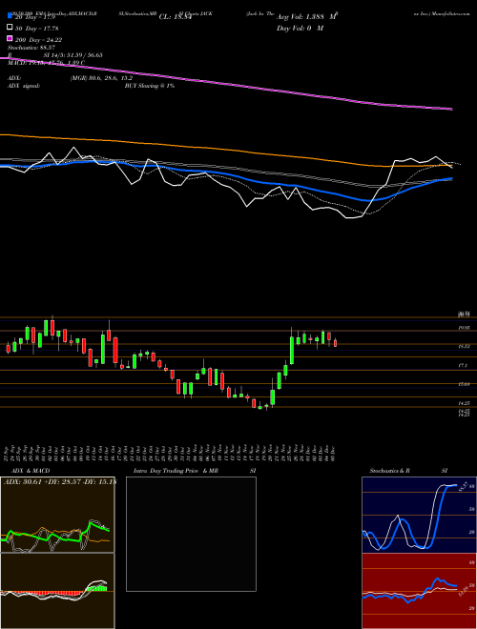Screen dimensions: 477x629
Task: Select the '200 Day - 24.22' legend text
Action: point(39,39)
